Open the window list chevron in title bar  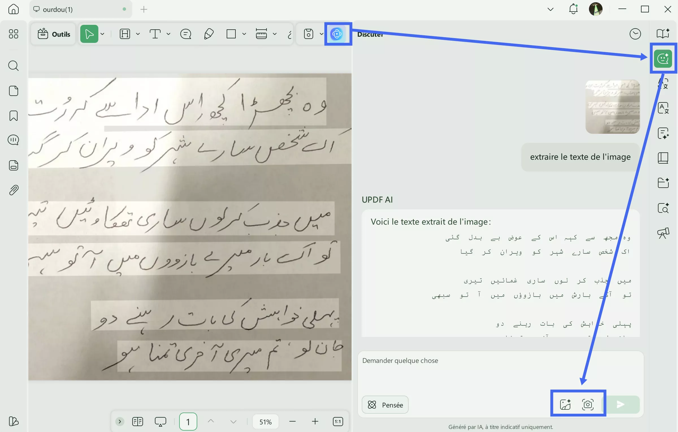[550, 9]
